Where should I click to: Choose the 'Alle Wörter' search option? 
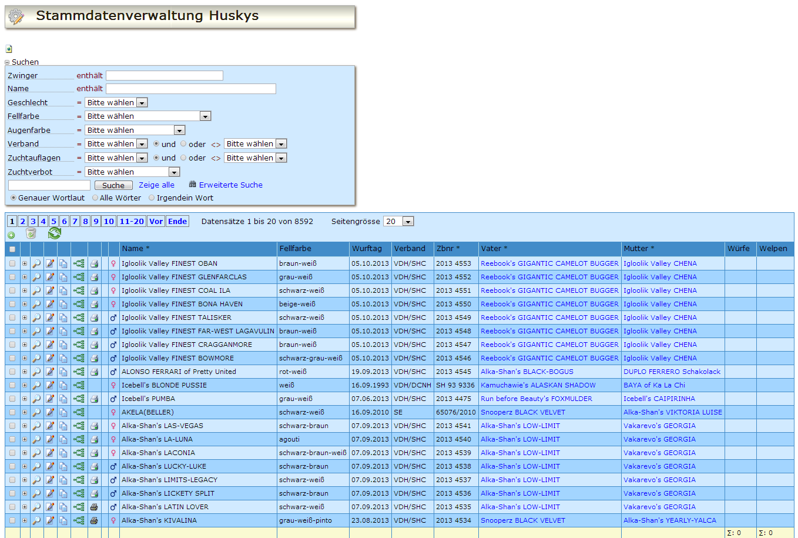click(95, 198)
